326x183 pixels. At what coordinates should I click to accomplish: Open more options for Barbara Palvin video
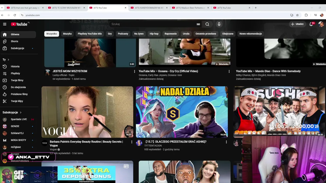point(132,142)
